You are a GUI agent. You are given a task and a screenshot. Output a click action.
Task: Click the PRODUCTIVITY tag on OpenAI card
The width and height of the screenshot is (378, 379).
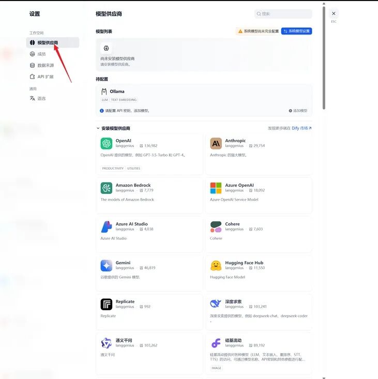coord(113,168)
